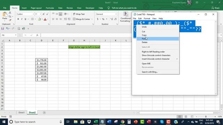Select Search with Bing in context menu

[x=158, y=72]
